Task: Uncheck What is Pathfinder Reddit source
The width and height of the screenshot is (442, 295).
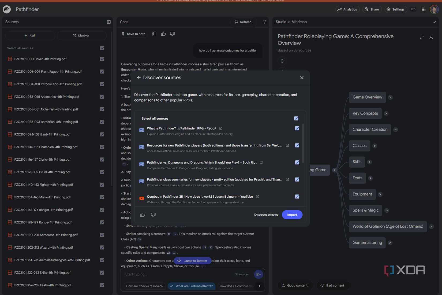Action: coord(297,128)
